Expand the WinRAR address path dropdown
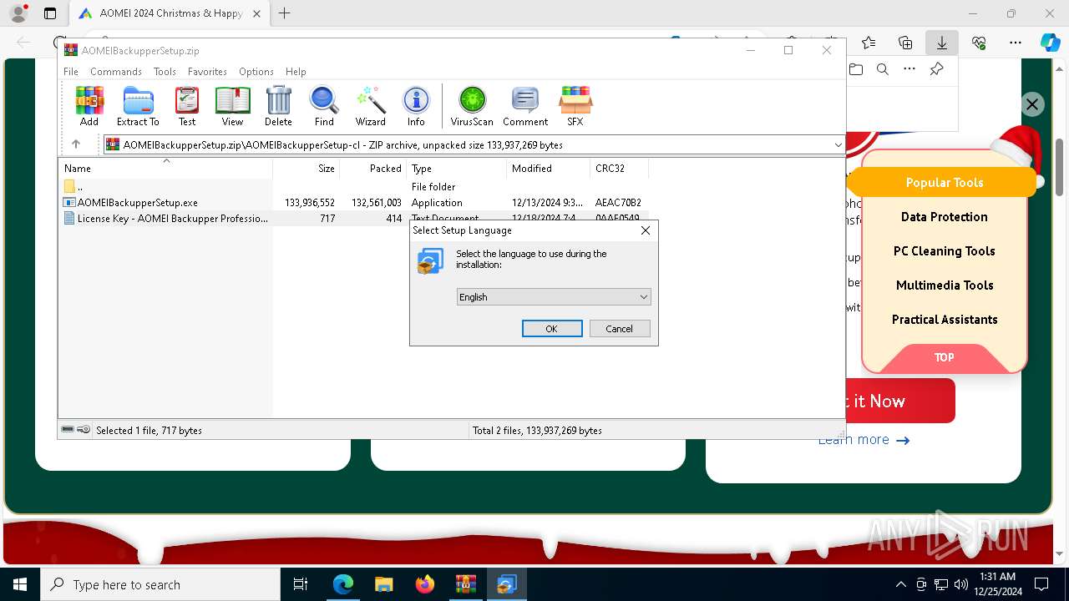This screenshot has width=1069, height=601. (x=838, y=144)
